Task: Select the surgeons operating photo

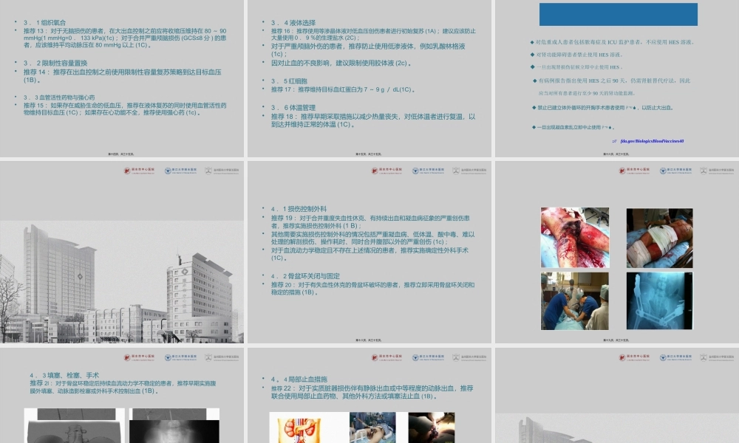Action: point(574,301)
